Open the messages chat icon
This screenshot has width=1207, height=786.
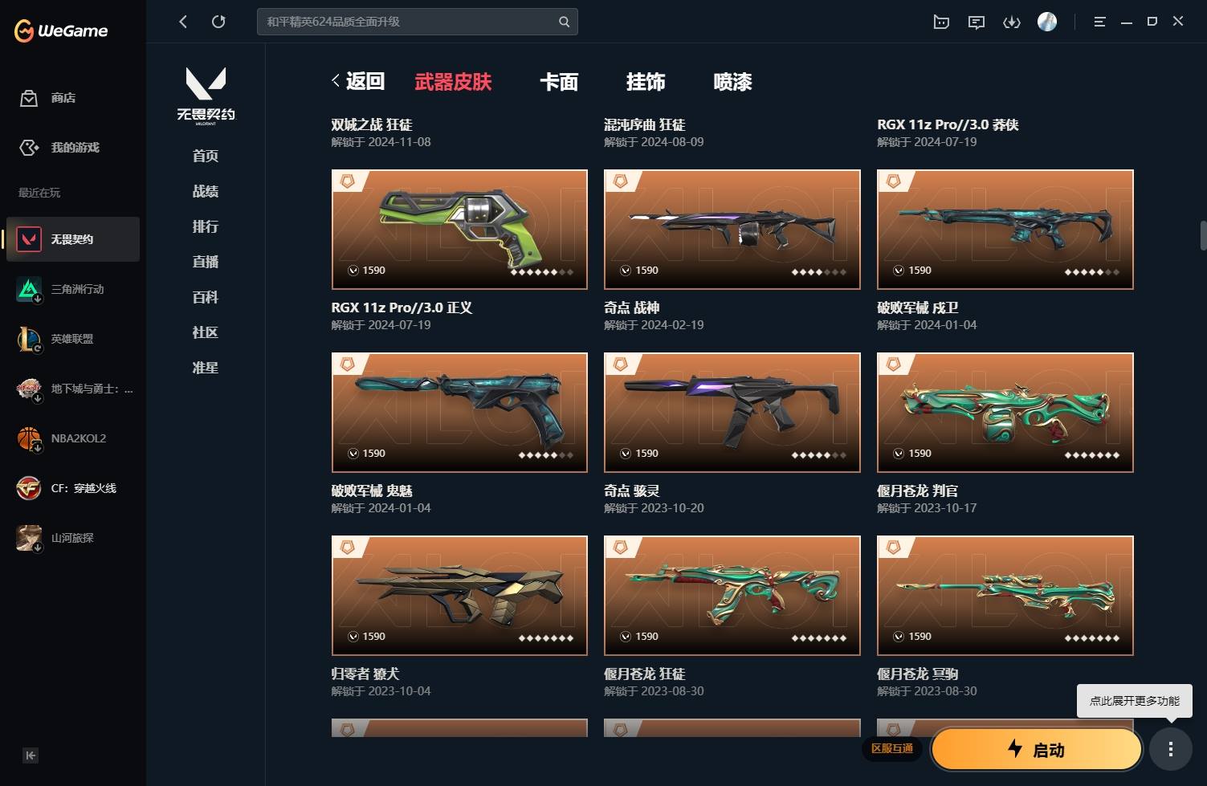pyautogui.click(x=977, y=22)
